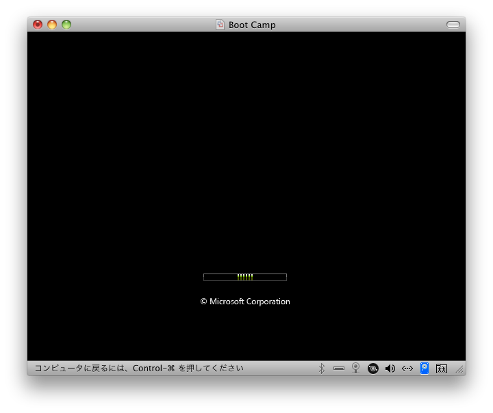Click the highlighted hard disk icon
This screenshot has height=413, width=493.
click(x=424, y=368)
